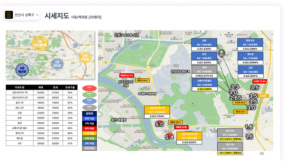Click the red 73.8% map tag
Image resolution: width=286 pixels, height=161 pixels.
[x=260, y=81]
